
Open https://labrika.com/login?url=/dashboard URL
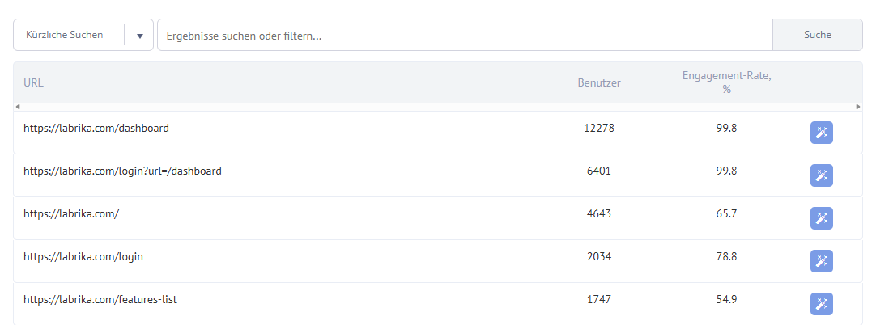point(122,171)
